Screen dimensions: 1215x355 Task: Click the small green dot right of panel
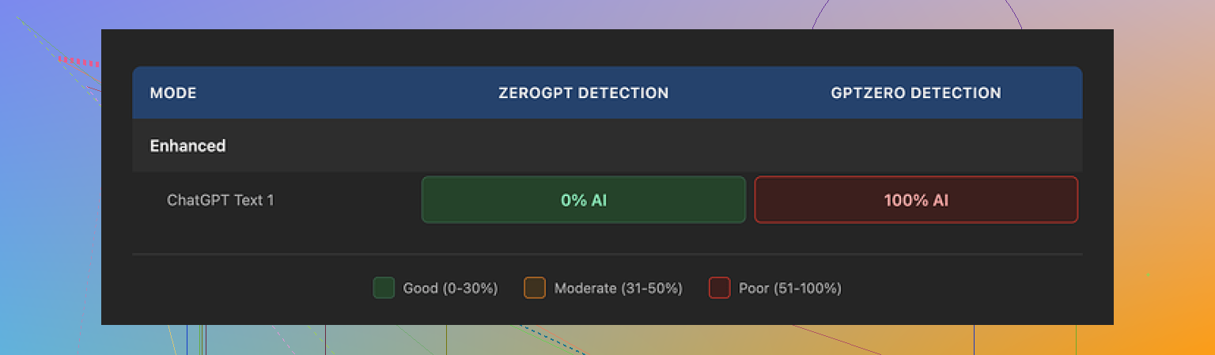tap(1148, 274)
